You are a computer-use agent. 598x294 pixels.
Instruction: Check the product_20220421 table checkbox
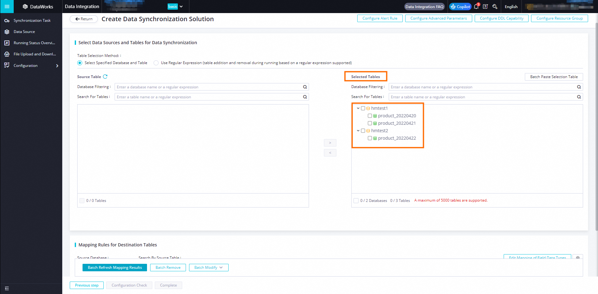(x=370, y=123)
